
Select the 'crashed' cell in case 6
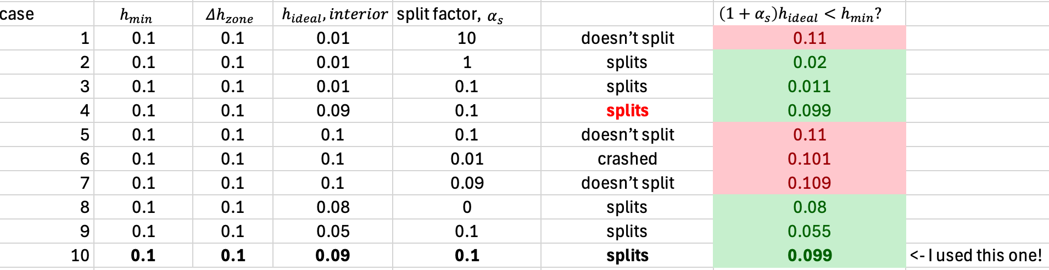[627, 159]
